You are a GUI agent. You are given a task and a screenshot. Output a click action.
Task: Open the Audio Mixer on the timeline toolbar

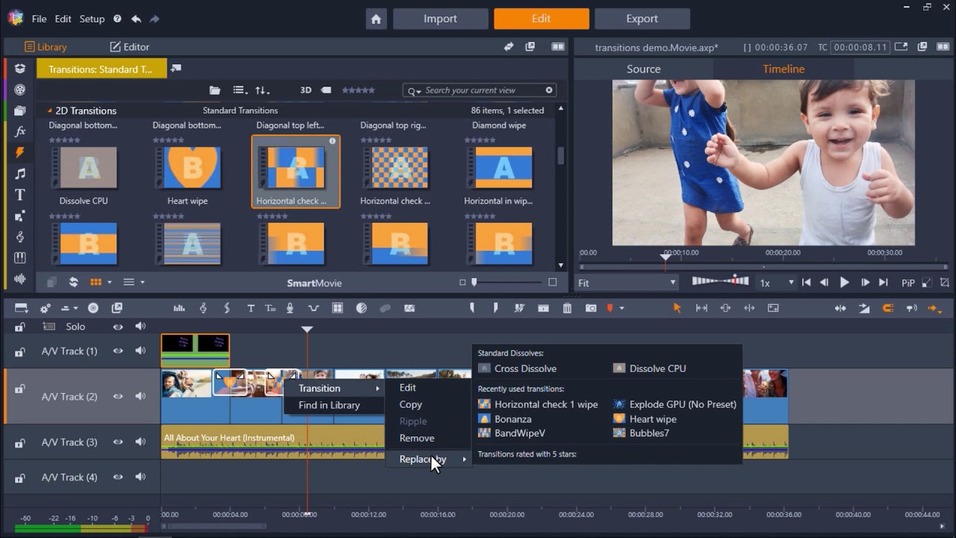click(179, 308)
